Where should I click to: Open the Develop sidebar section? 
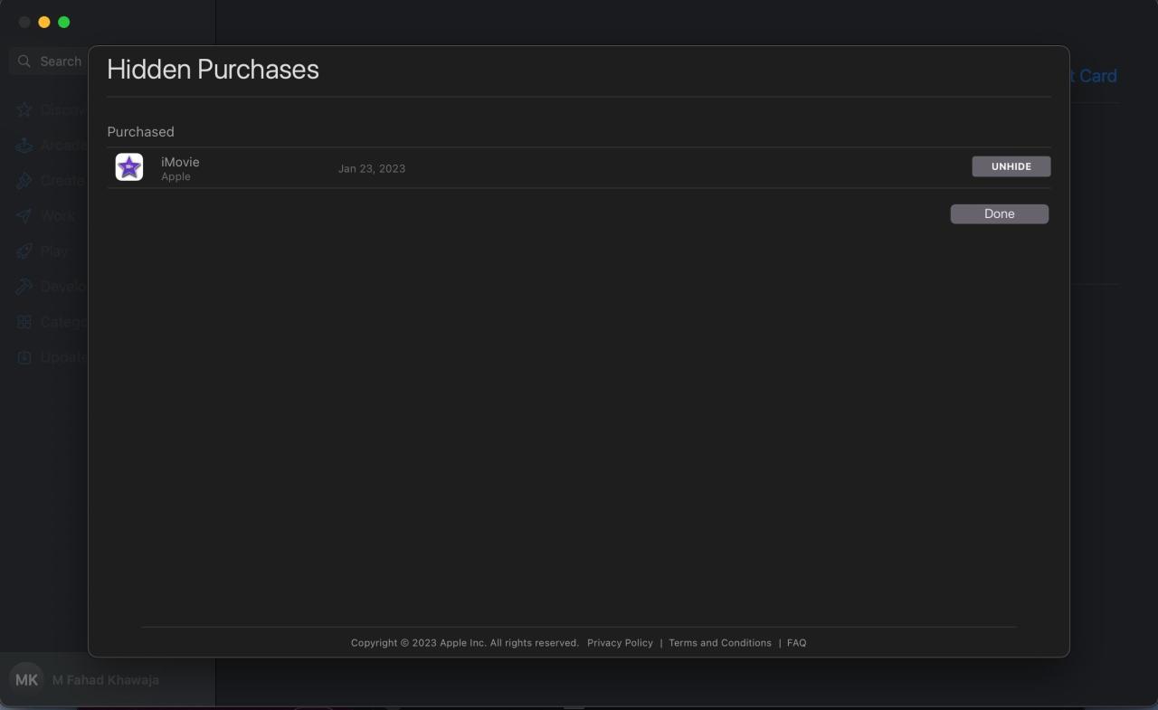pos(51,286)
